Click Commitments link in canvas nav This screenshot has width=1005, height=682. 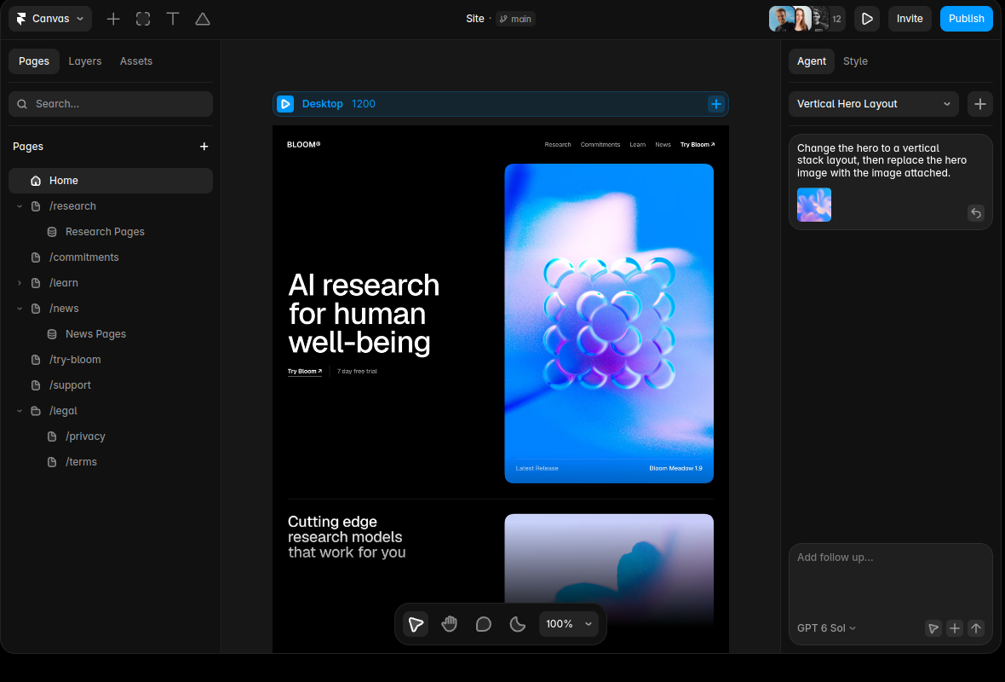click(x=600, y=144)
